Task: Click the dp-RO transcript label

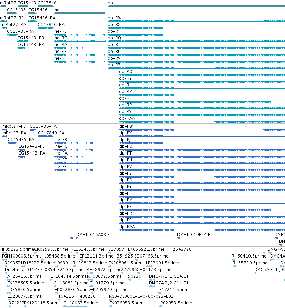Action: 126,72
